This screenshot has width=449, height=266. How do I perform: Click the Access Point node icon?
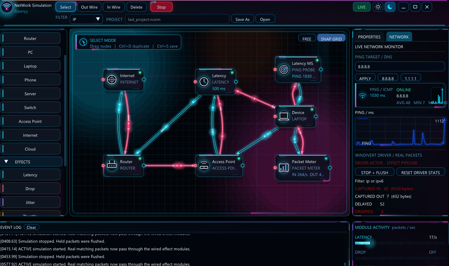pos(204,166)
